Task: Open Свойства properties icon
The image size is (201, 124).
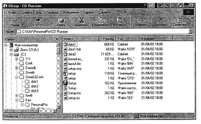Action: tap(180, 22)
